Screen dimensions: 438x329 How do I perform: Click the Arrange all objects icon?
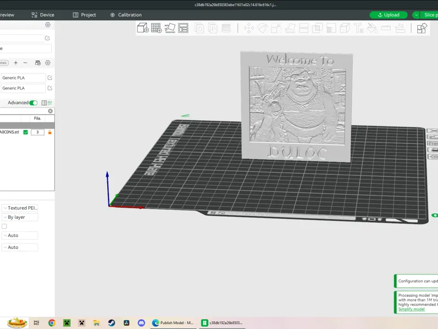click(183, 28)
